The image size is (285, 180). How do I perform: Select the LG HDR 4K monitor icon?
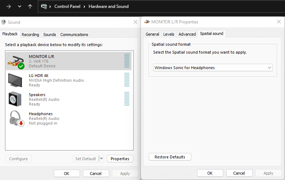coord(15,80)
